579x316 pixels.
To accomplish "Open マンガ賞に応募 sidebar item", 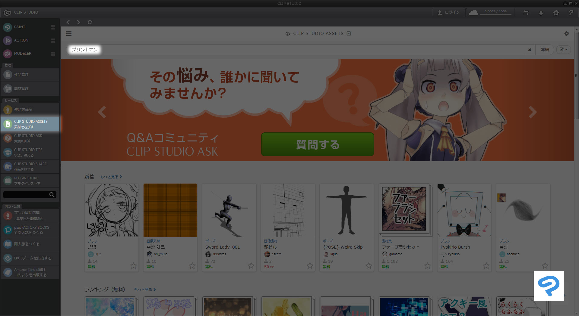I will pos(30,215).
